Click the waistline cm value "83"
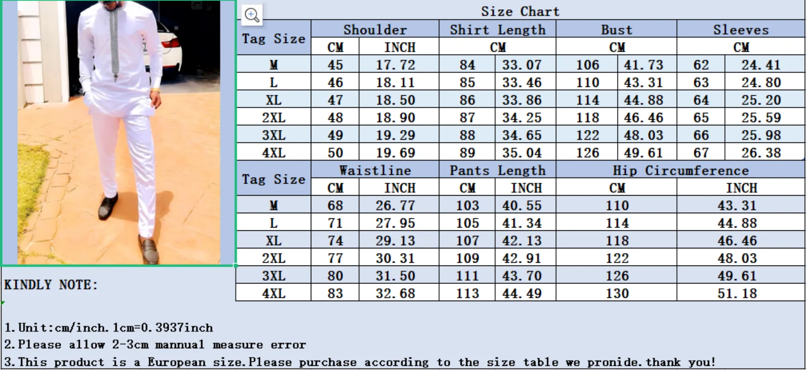 (335, 293)
